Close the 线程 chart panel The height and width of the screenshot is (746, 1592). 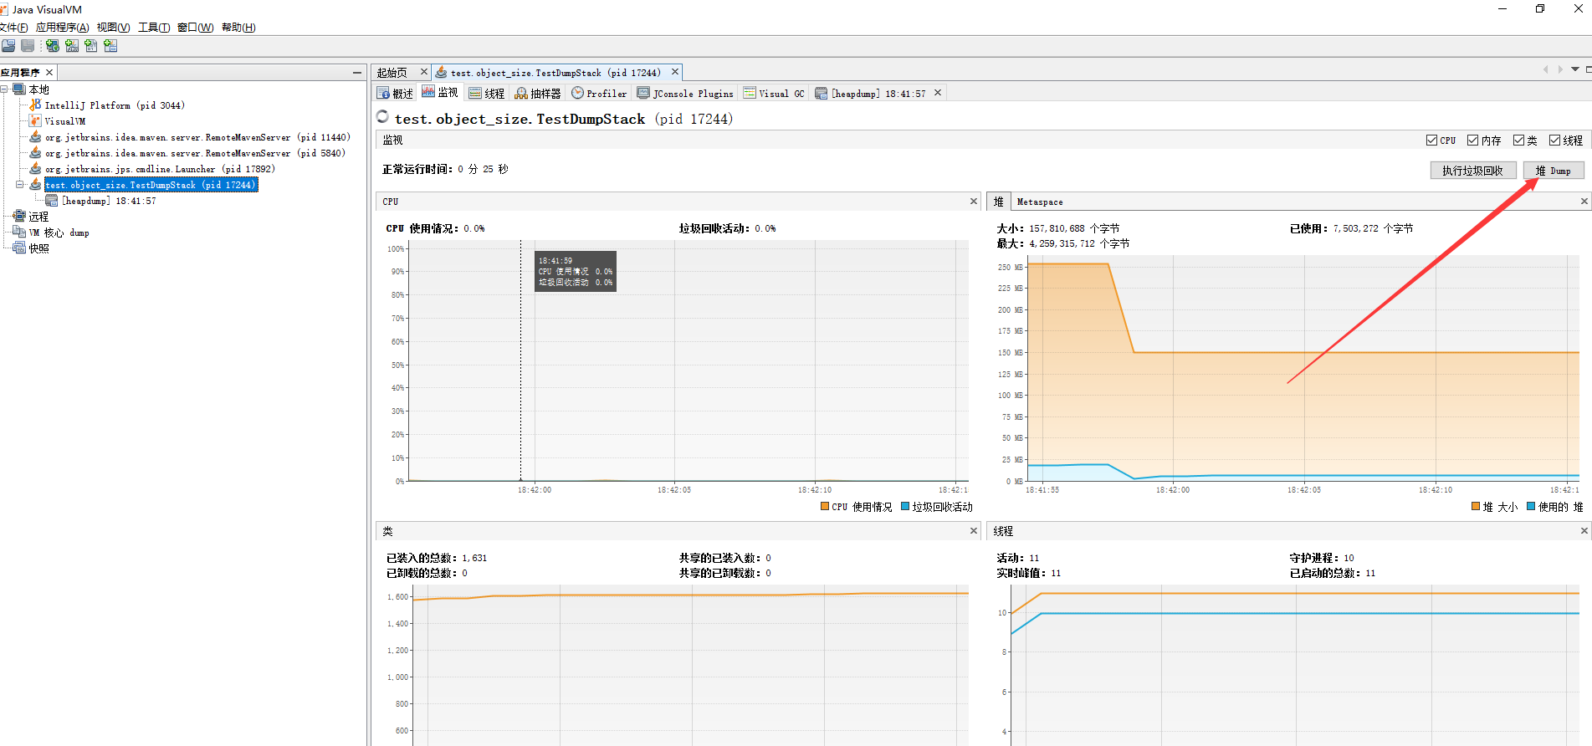click(x=1584, y=531)
